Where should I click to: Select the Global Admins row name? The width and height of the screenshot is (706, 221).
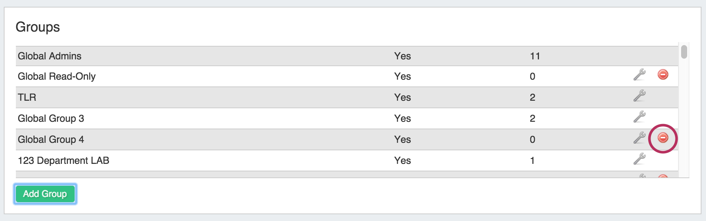pyautogui.click(x=49, y=56)
